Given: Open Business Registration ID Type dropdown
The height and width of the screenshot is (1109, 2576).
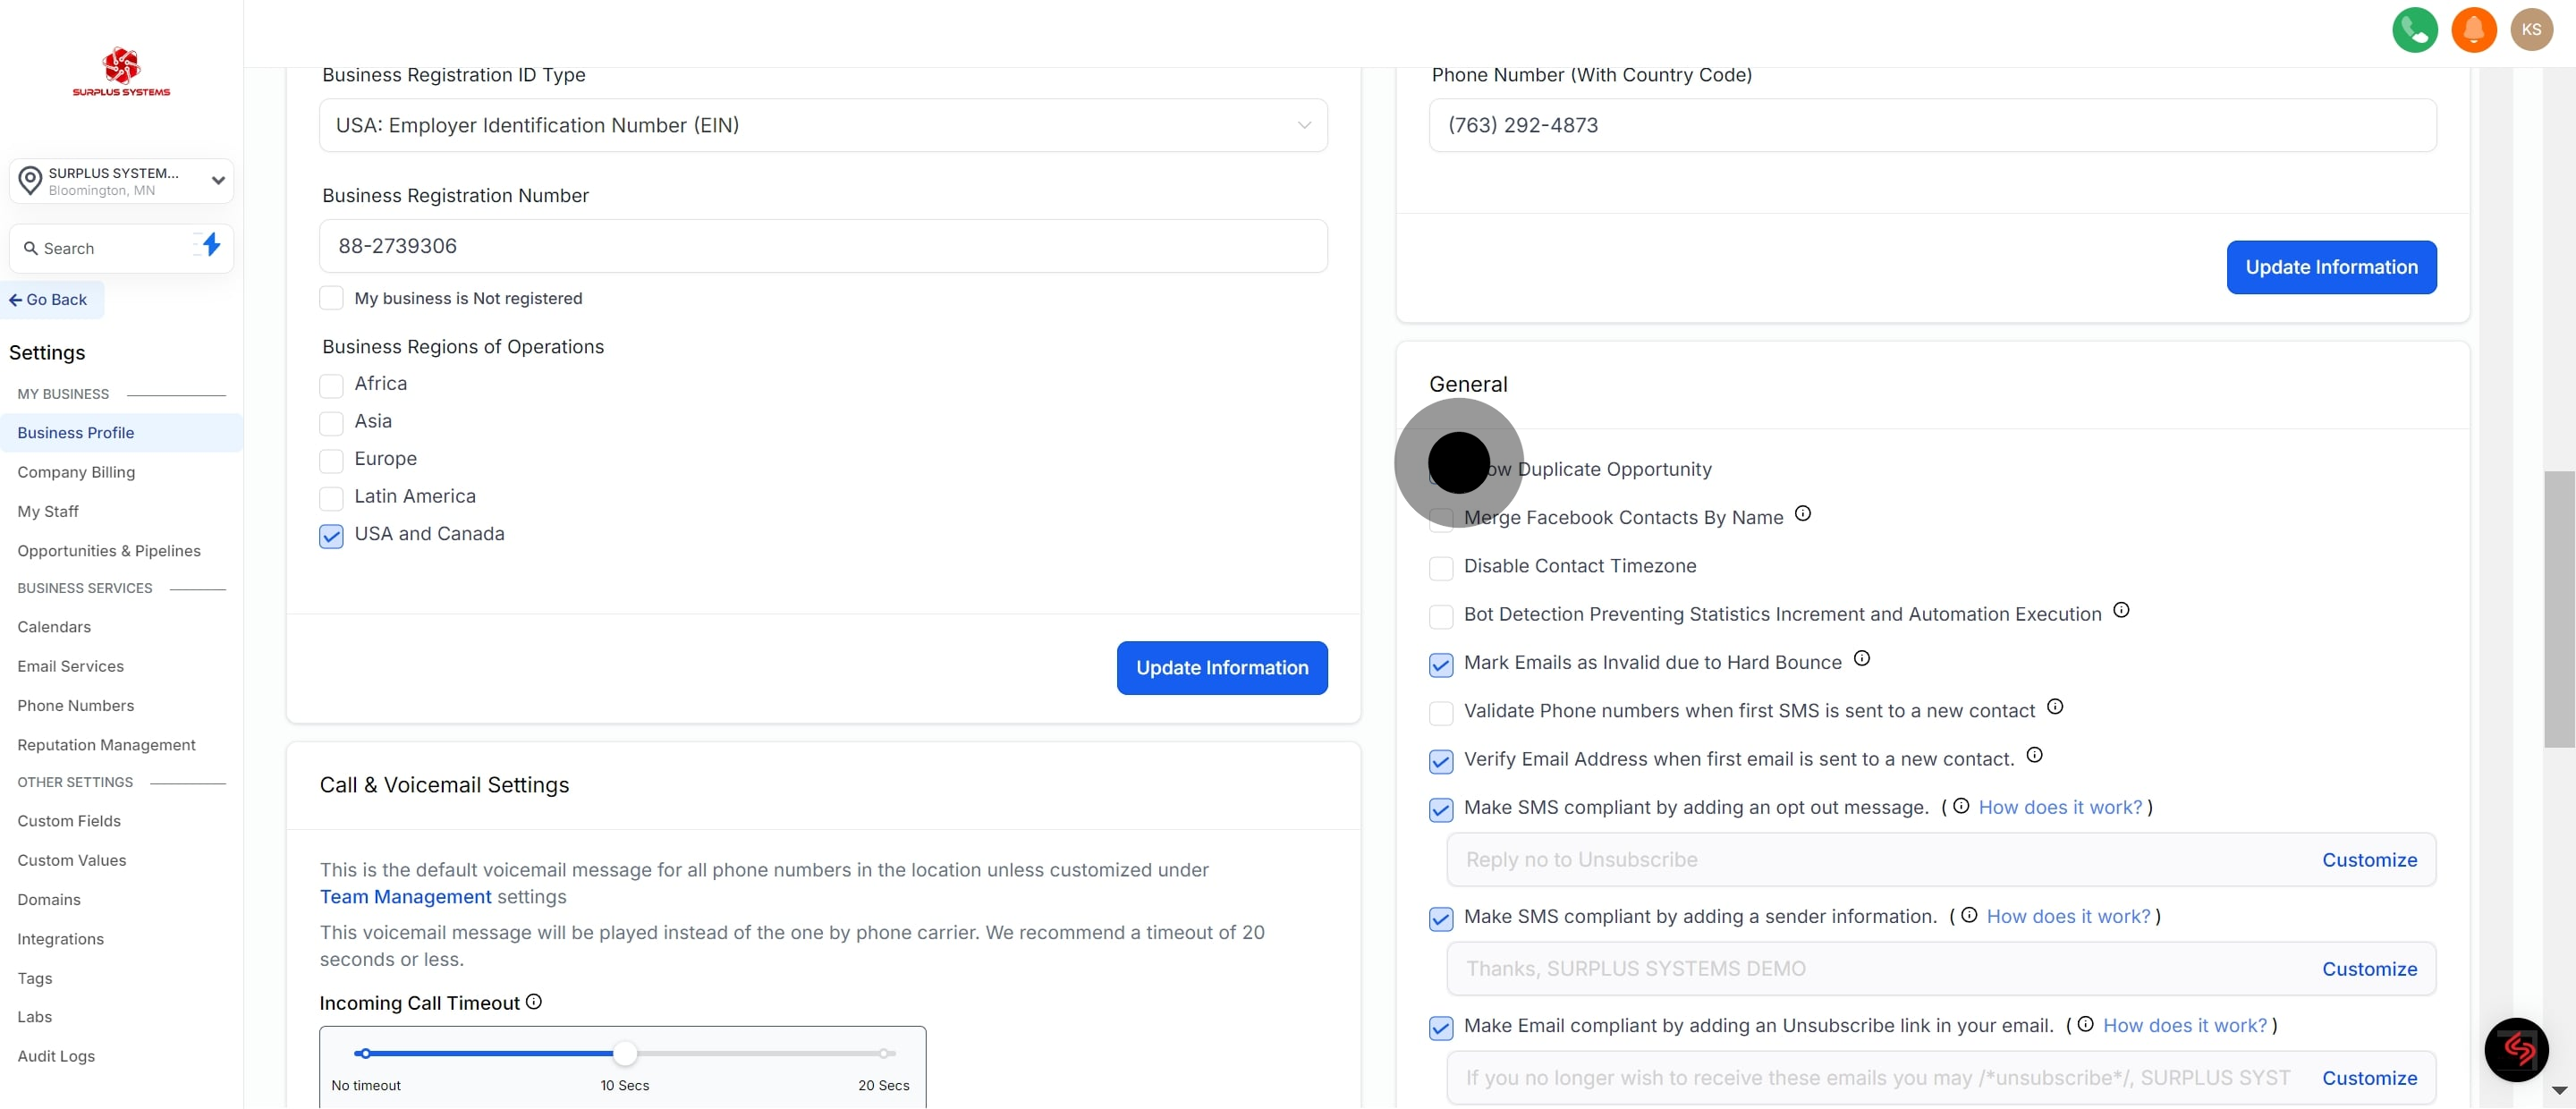Looking at the screenshot, I should 822,126.
